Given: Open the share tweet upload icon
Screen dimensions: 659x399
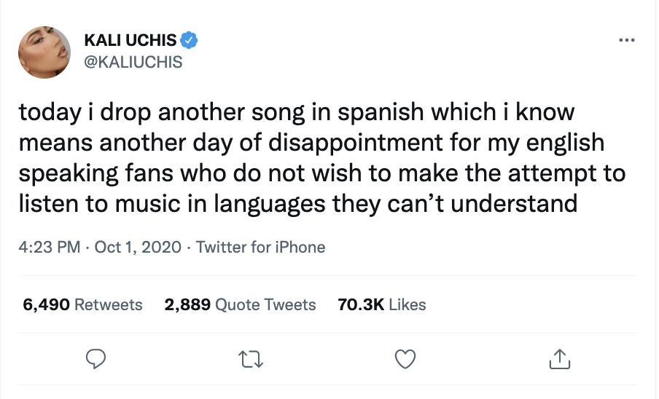Looking at the screenshot, I should [558, 357].
